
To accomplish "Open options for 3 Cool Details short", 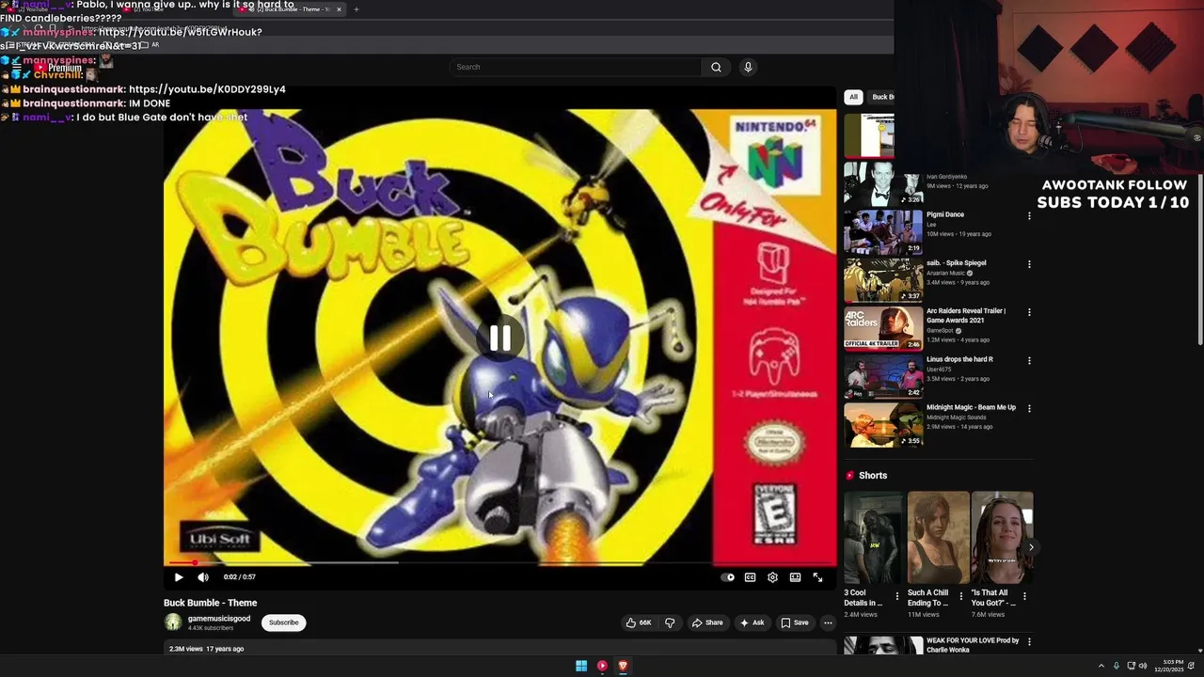I will tap(896, 596).
